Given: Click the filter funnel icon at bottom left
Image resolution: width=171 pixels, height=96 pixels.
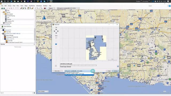Looking at the screenshot, I should click(x=34, y=93).
